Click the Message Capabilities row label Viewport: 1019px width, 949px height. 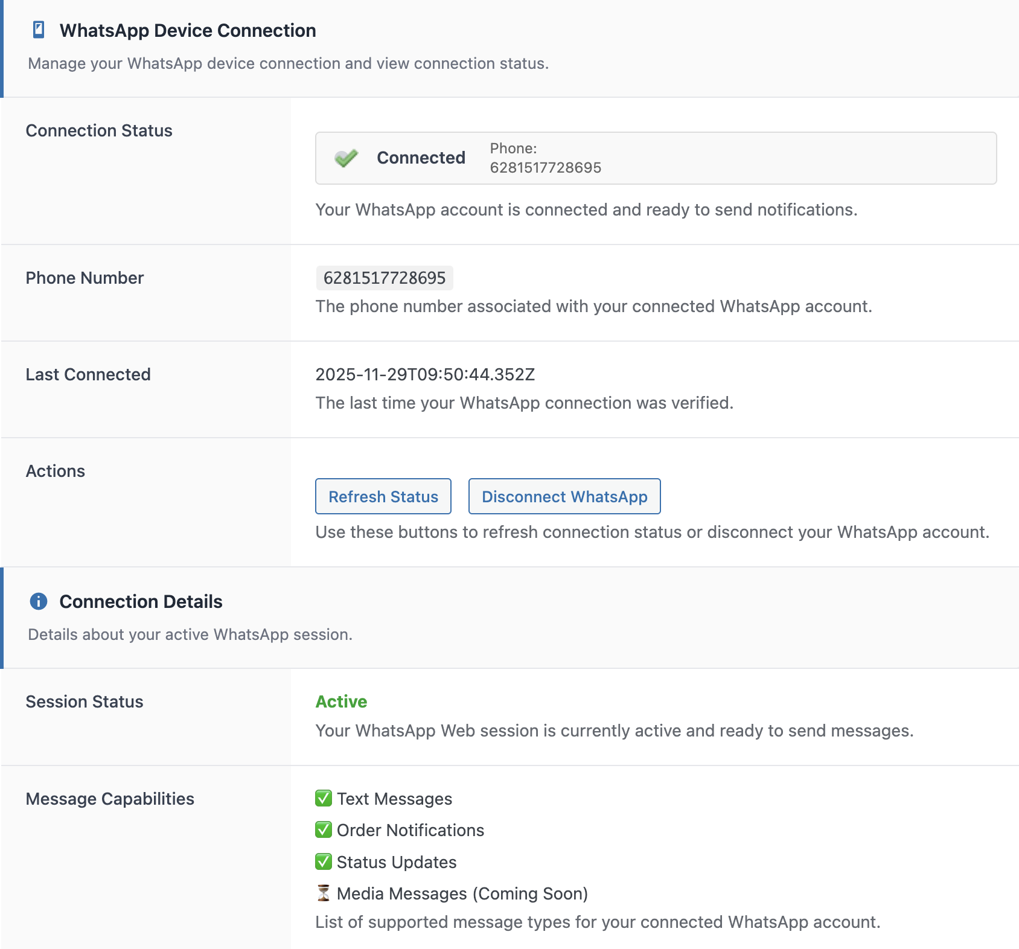coord(110,799)
